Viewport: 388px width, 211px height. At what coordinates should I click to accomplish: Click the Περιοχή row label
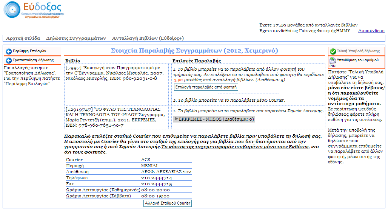coord(75,166)
